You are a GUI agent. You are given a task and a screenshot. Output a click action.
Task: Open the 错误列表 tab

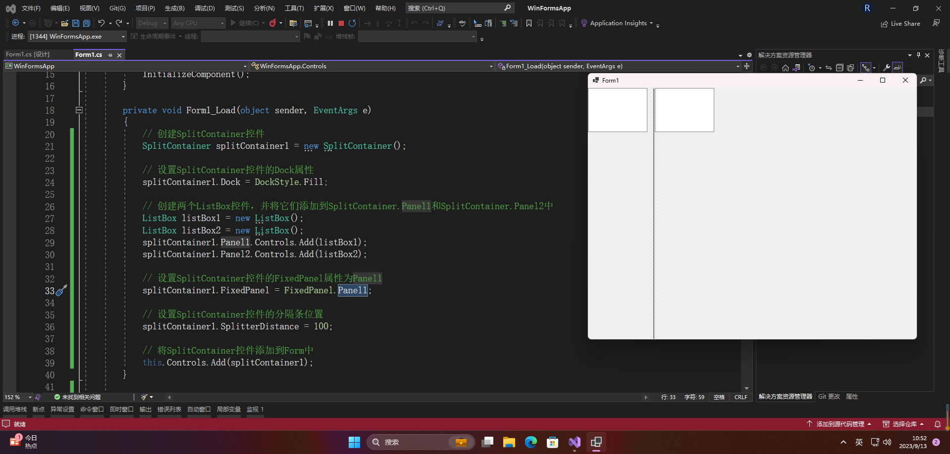point(169,409)
